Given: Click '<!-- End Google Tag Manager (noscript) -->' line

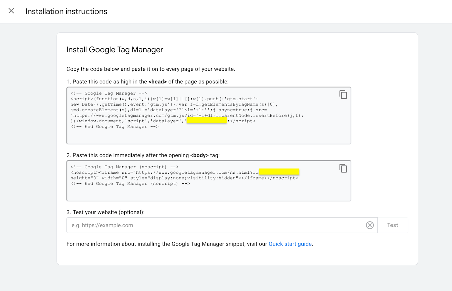Looking at the screenshot, I should tap(130, 184).
